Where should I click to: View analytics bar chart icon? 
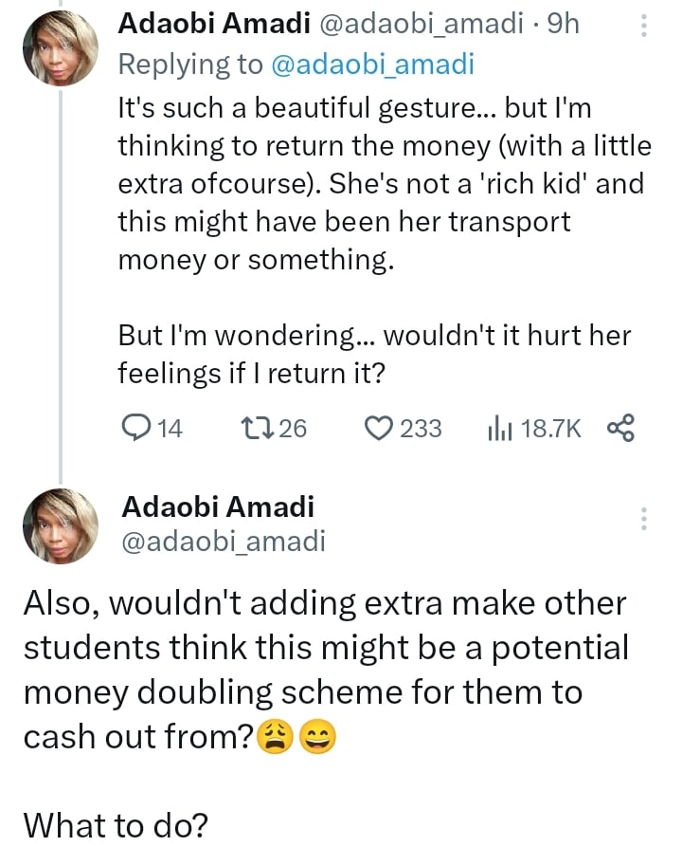point(498,429)
